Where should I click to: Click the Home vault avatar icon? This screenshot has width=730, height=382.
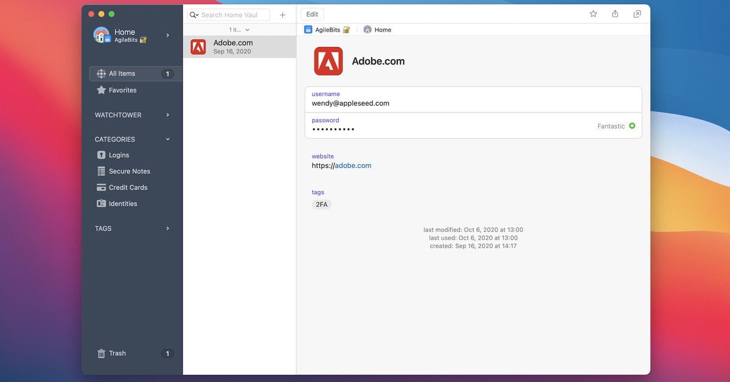pos(102,35)
